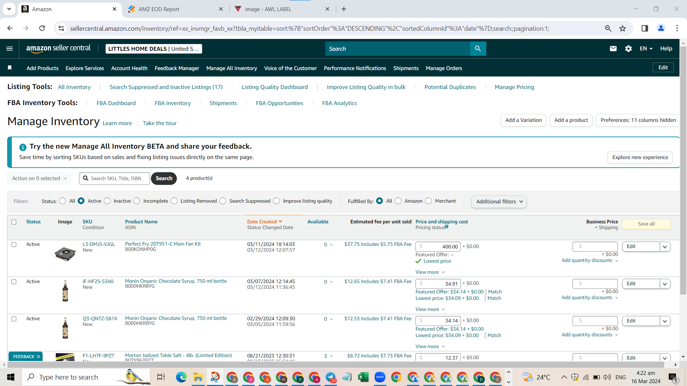Click the Perfect Fry fan kit thumbnail
This screenshot has height=386, width=687.
point(65,254)
